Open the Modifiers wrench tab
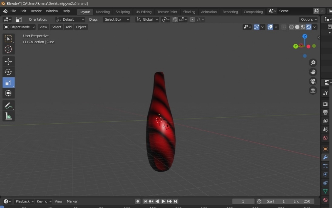Screen dimensions: 332x208 pyautogui.click(x=325, y=157)
